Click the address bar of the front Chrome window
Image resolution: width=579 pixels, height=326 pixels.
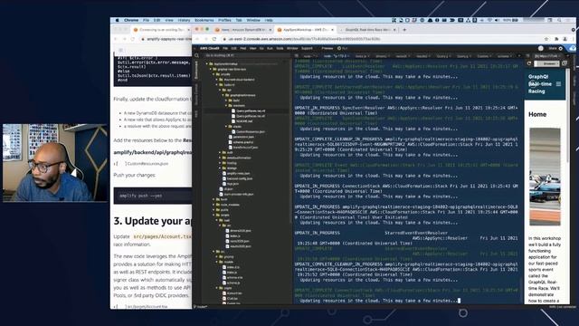click(380, 39)
